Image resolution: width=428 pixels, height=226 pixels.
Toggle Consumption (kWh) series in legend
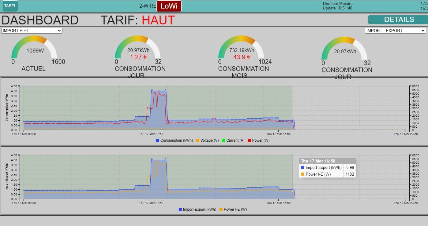tap(175, 140)
